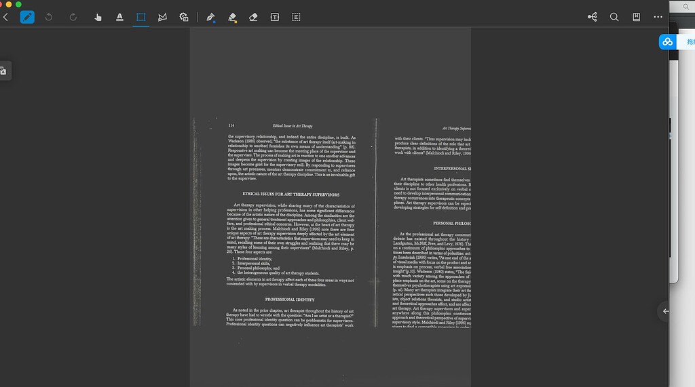Select the rectangle selection tool
695x387 pixels.
[141, 17]
